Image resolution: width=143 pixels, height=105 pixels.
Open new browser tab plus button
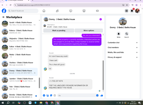pyautogui.click(x=33, y=1)
